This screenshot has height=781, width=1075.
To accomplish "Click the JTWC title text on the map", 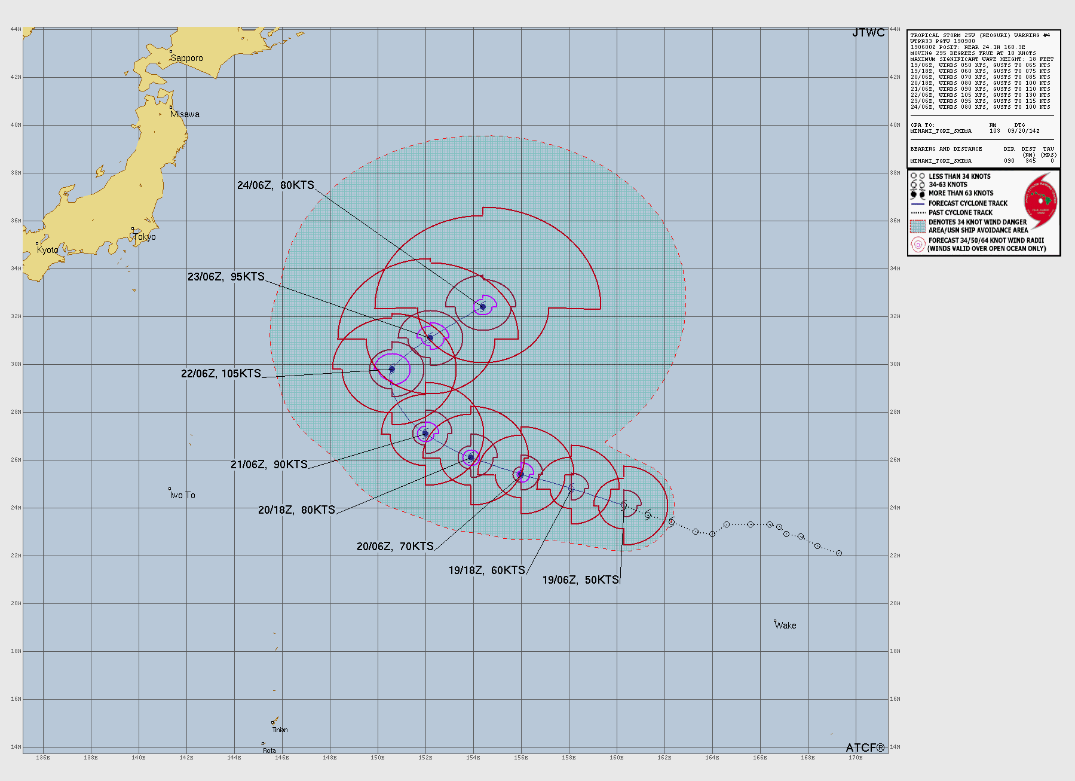I will pyautogui.click(x=868, y=33).
